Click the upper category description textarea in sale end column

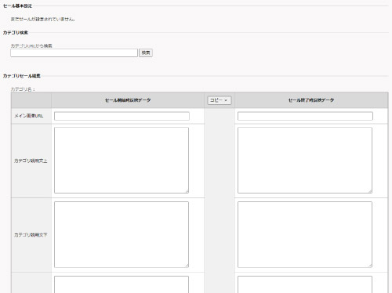point(305,161)
